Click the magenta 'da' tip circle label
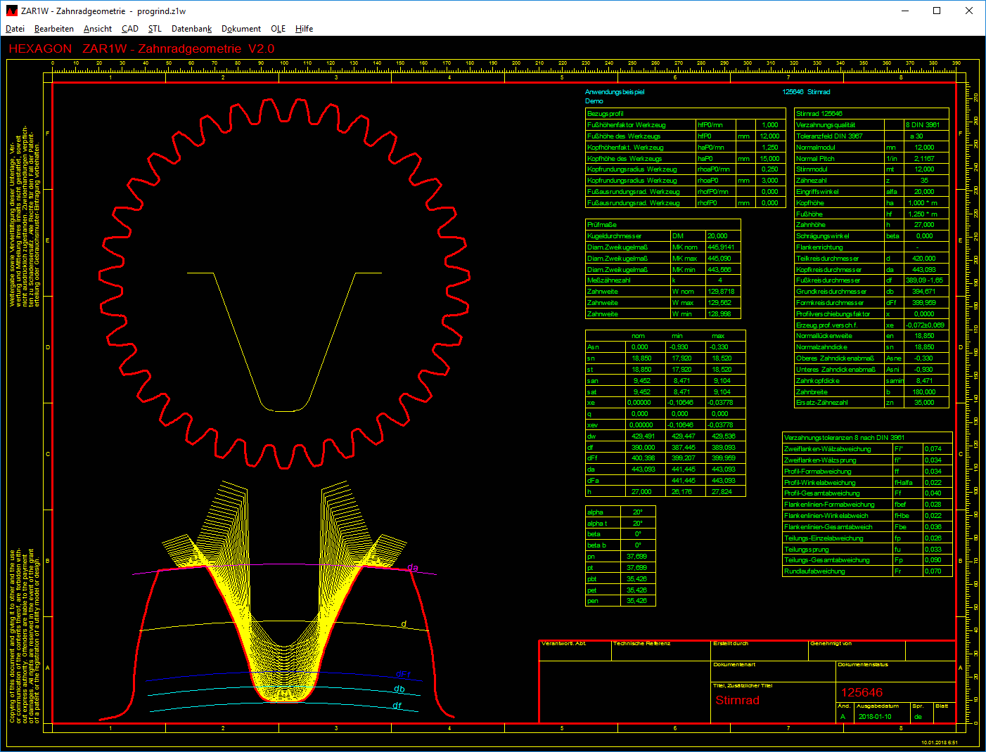 (413, 568)
